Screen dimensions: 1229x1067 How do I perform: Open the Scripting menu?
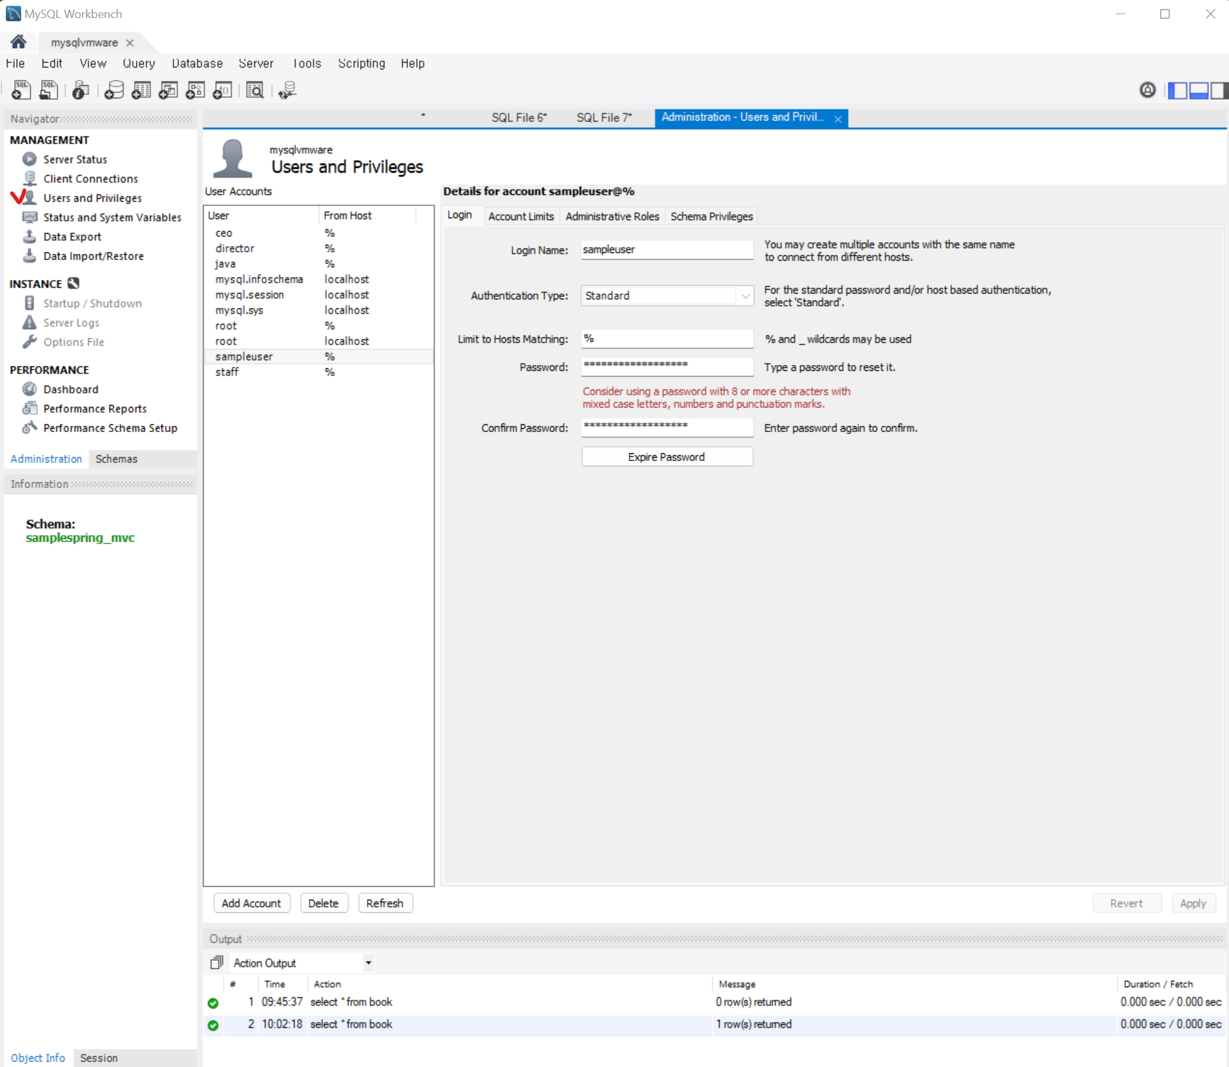coord(361,63)
